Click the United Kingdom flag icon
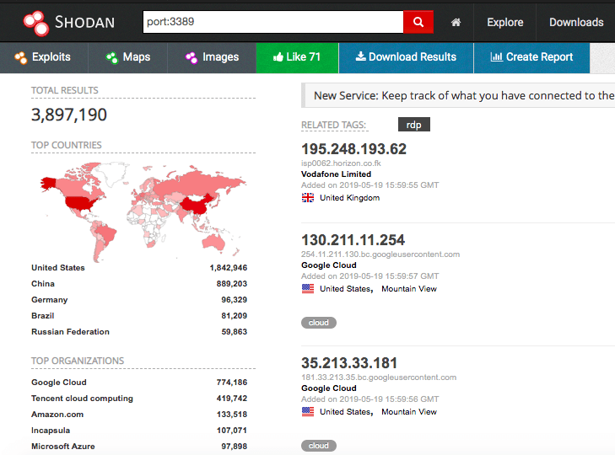The height and width of the screenshot is (455, 615). pos(308,198)
